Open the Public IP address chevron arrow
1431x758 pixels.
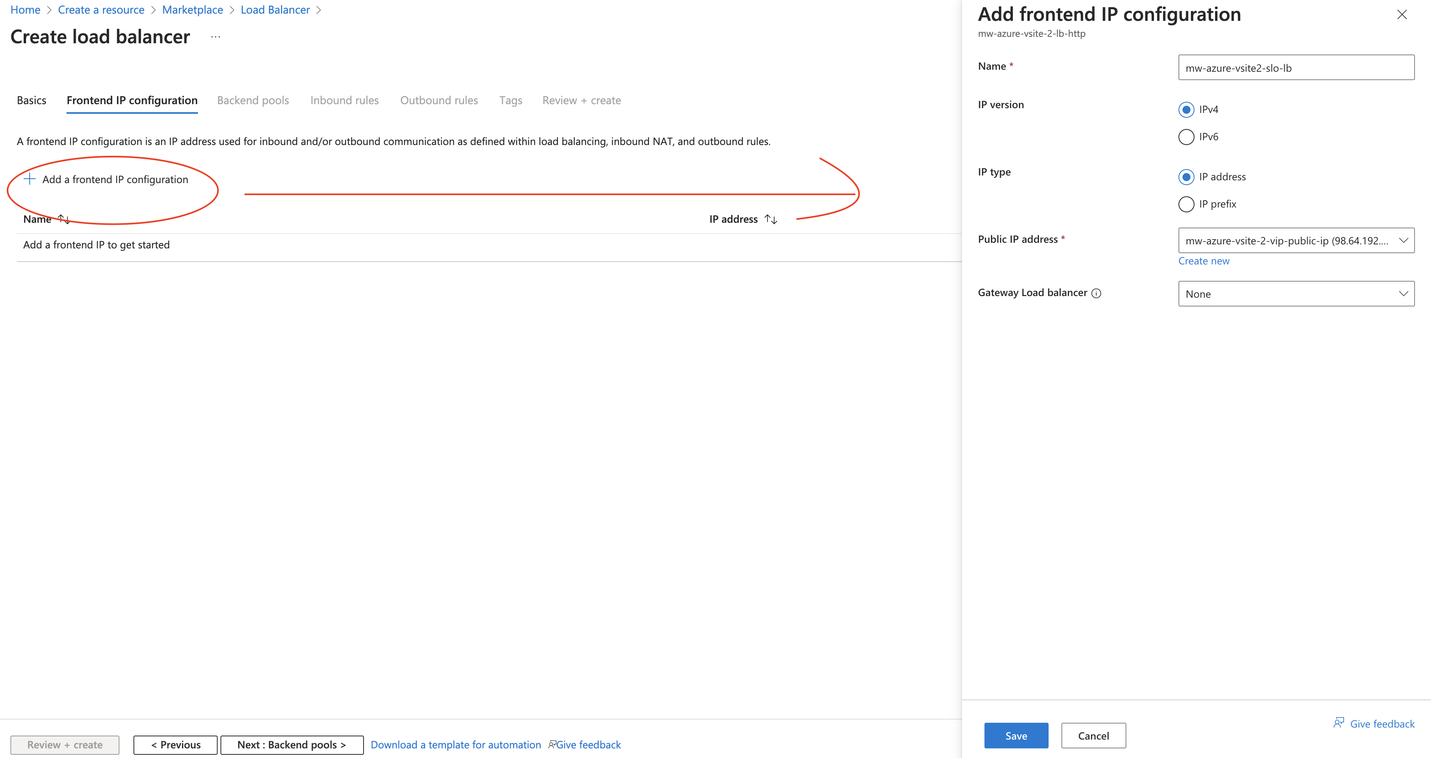1404,240
